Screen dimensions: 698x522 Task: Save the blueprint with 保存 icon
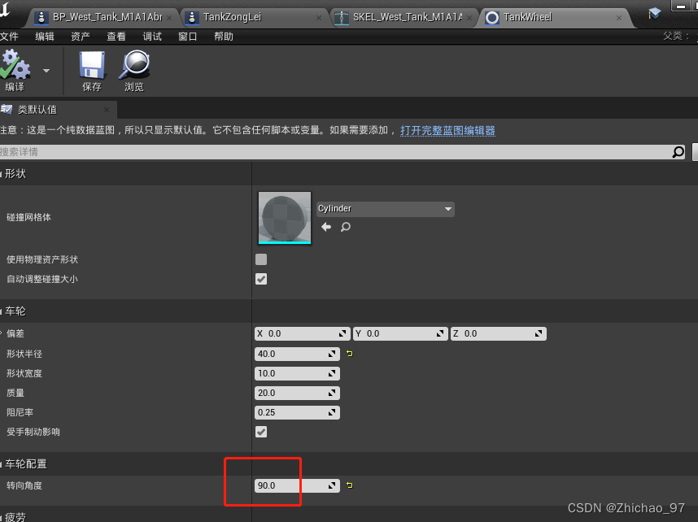[92, 72]
